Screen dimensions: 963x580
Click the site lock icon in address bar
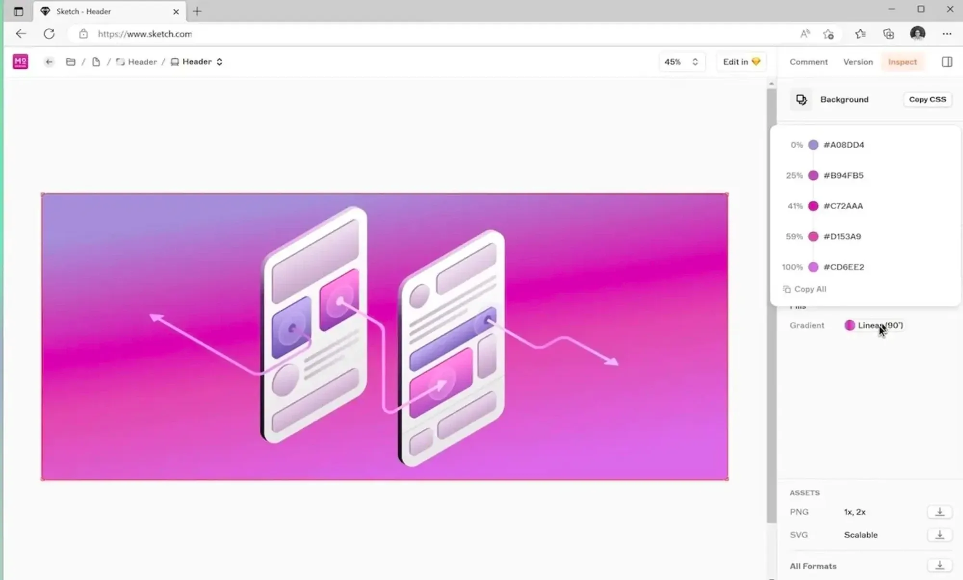(83, 34)
